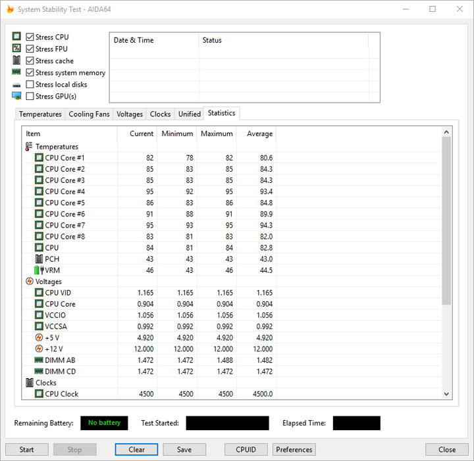Uncheck the Stress CPU checkbox
Image resolution: width=474 pixels, height=461 pixels.
click(30, 37)
